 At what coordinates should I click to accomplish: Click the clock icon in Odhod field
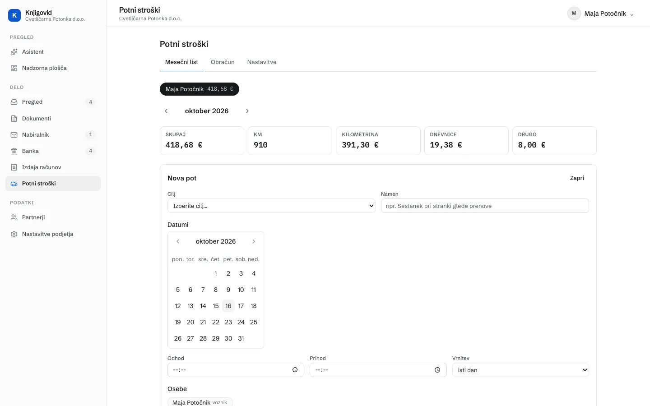(295, 370)
